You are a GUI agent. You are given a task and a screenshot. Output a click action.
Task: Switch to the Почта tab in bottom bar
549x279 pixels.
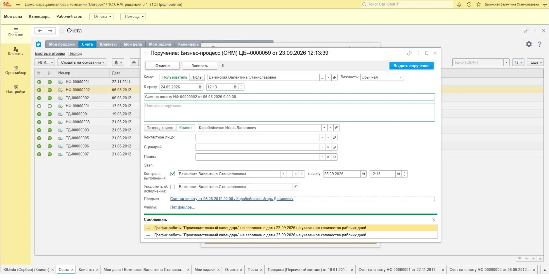click(253, 270)
